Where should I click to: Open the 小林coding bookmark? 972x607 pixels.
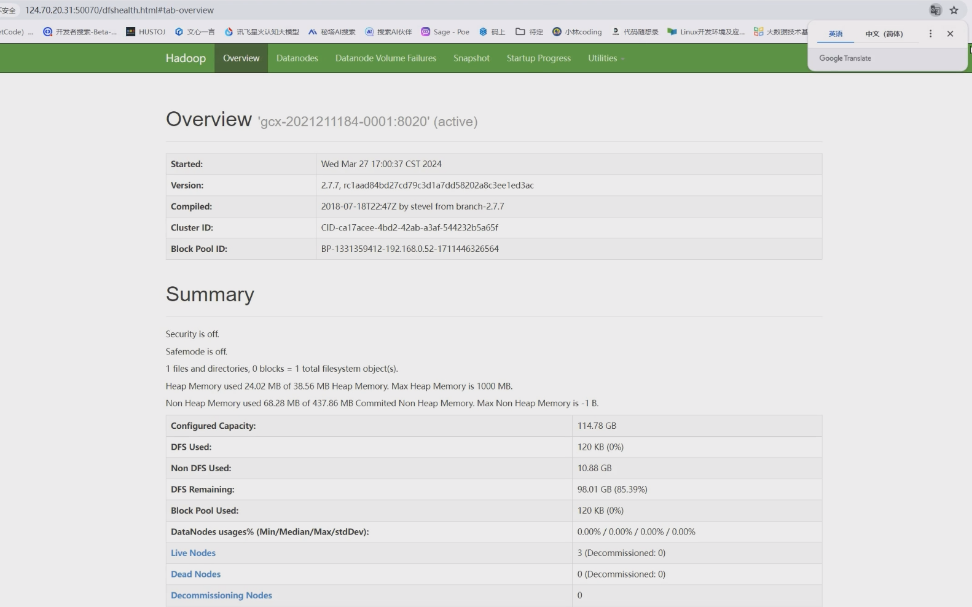pyautogui.click(x=577, y=32)
